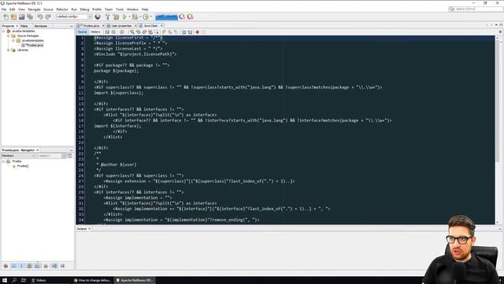Screen dimensions: 504x284
Task: Switch to the Files panel tab
Action: (24, 26)
